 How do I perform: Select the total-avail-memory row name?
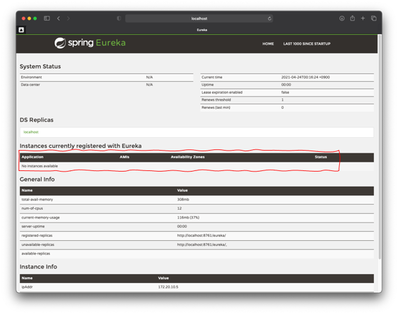37,199
